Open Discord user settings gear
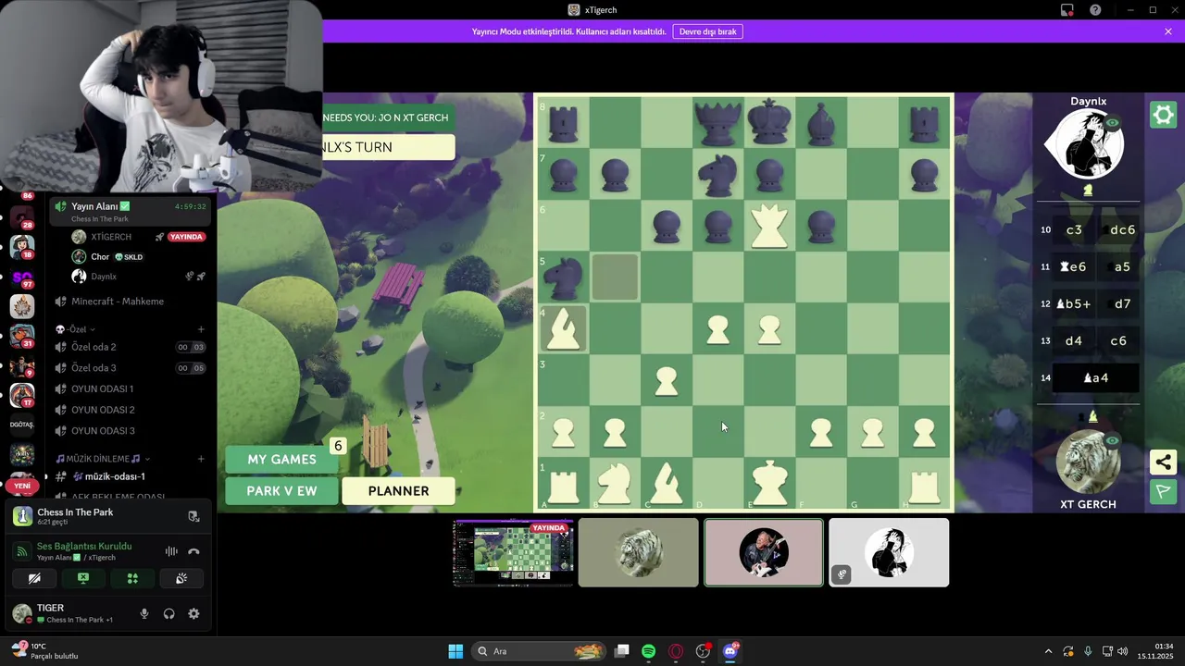This screenshot has height=666, width=1185. click(193, 613)
